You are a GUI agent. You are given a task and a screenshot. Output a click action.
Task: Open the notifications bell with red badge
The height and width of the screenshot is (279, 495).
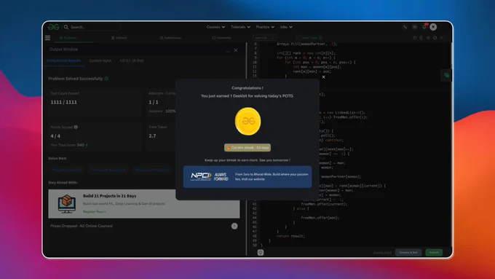click(x=424, y=26)
